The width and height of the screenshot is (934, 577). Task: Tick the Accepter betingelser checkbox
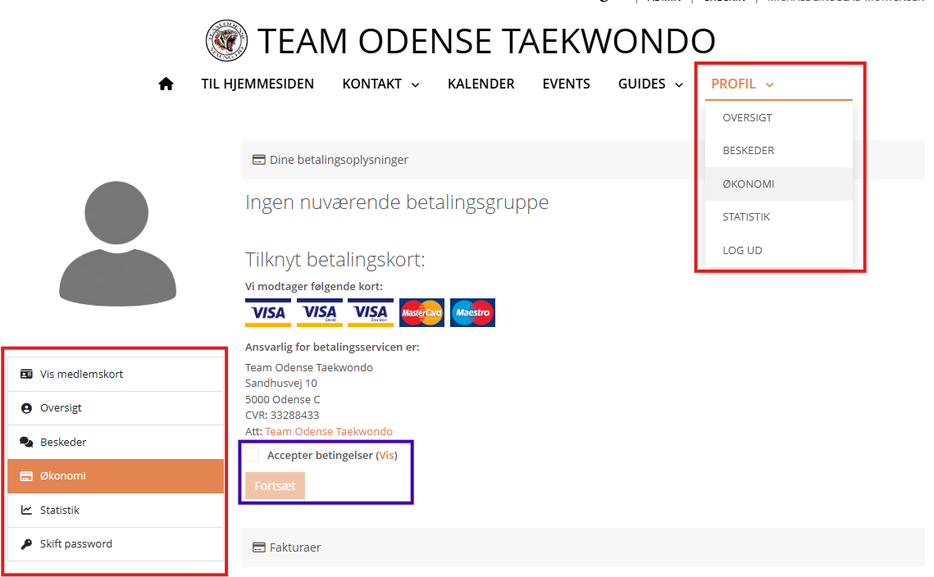tap(253, 455)
